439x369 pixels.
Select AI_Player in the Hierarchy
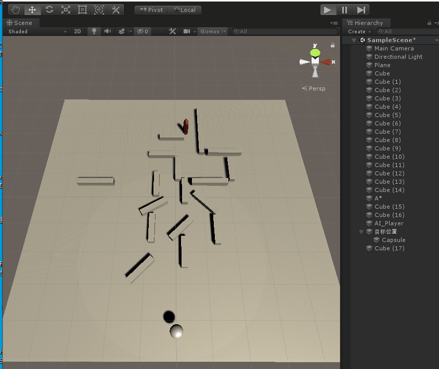[x=389, y=223]
